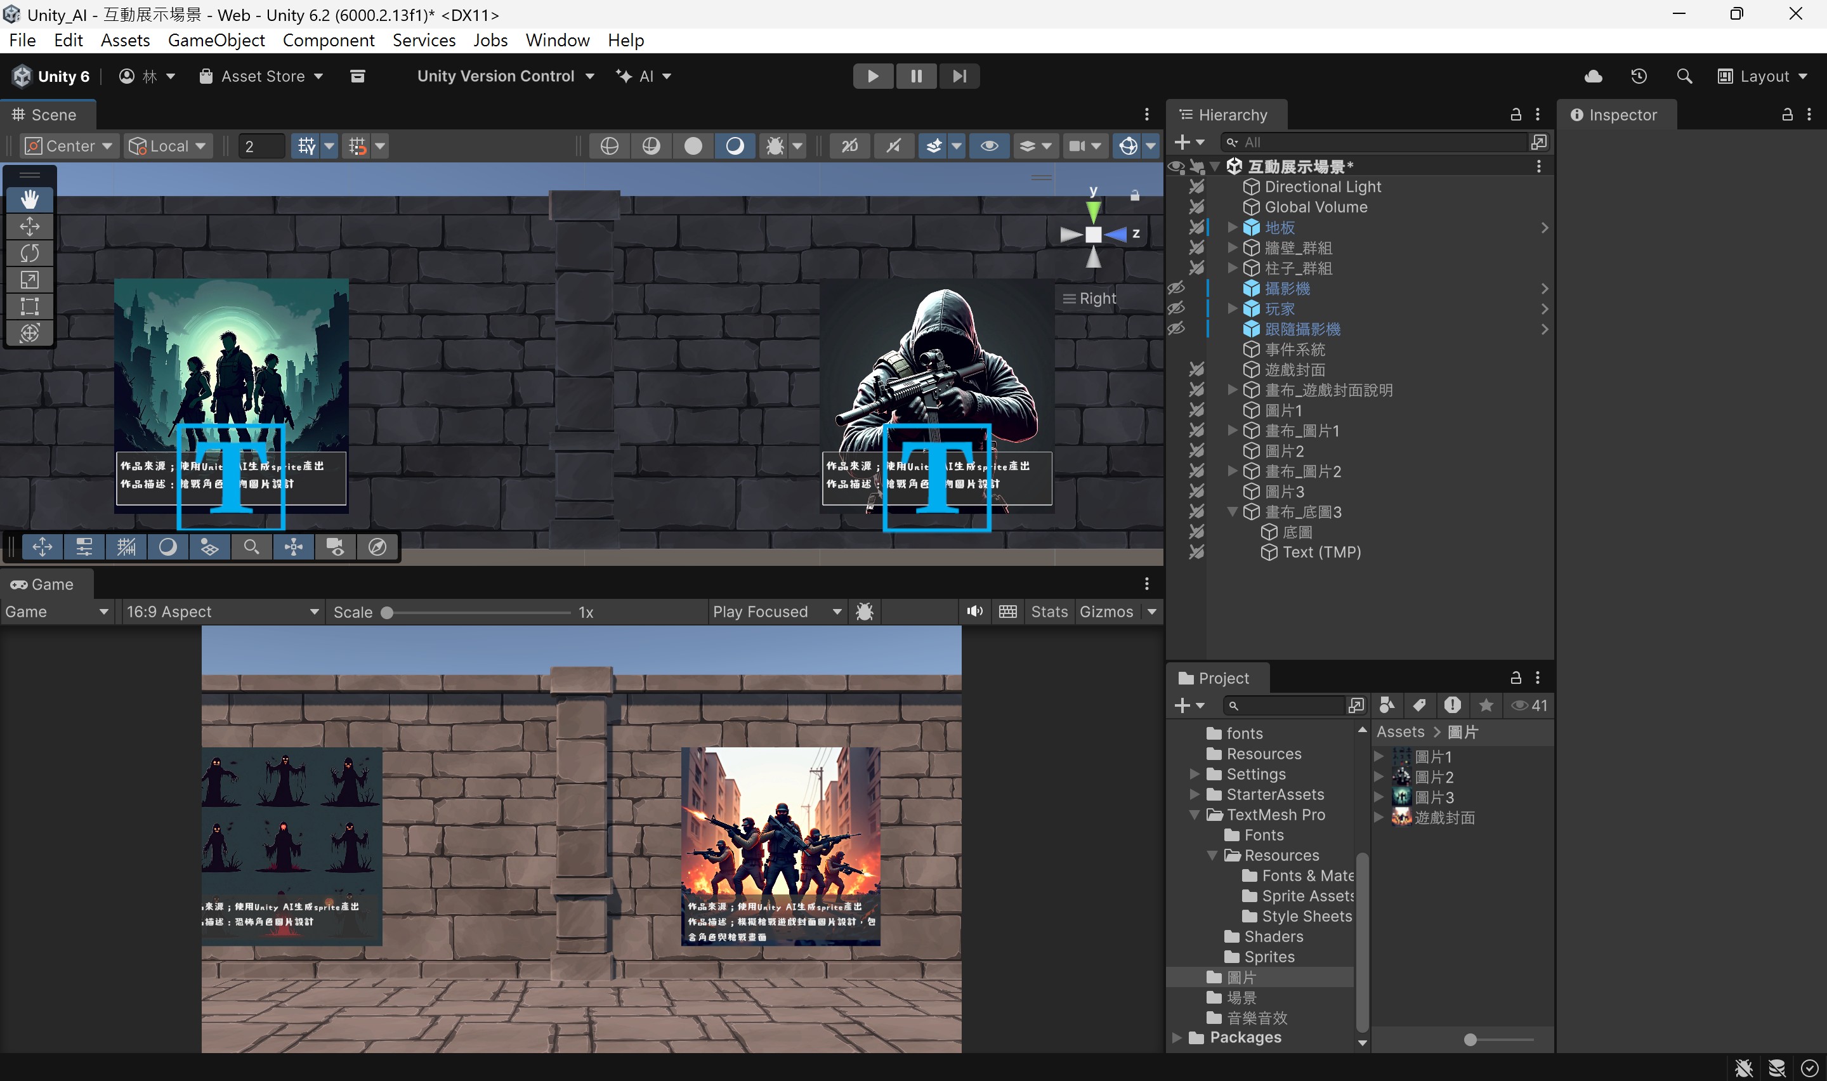1827x1081 pixels.
Task: Select Global Volume in Hierarchy
Action: click(1315, 207)
